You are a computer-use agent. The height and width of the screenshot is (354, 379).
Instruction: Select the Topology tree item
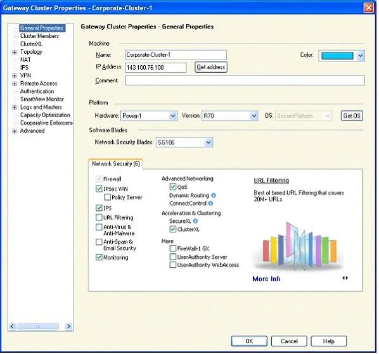31,52
